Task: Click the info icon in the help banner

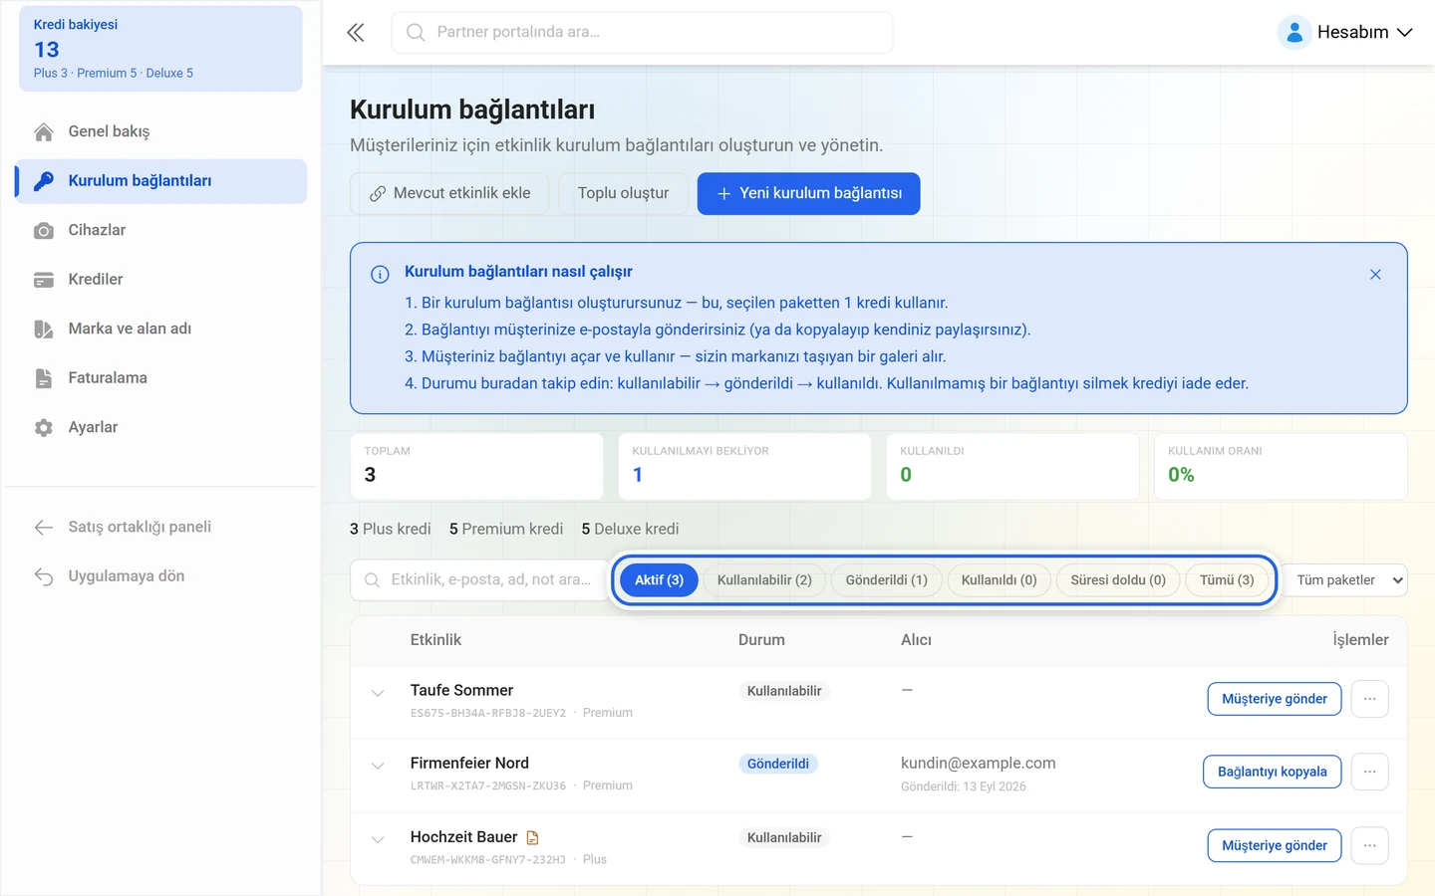Action: [x=380, y=275]
